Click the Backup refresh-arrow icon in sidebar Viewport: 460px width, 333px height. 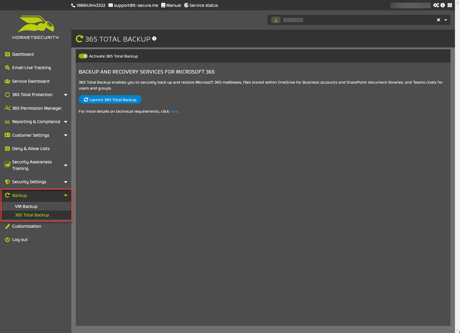click(x=7, y=195)
